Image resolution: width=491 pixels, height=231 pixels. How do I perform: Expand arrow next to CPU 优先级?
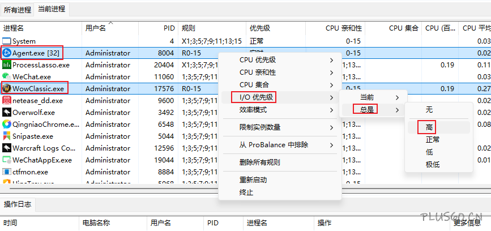click(x=331, y=60)
